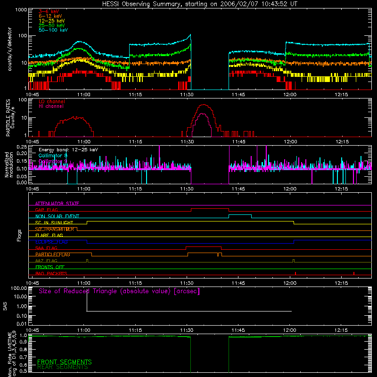
Task: Select the 50-100 keV legend label
Action: pos(53,30)
